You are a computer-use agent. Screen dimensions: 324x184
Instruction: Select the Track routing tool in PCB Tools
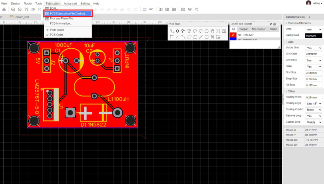pyautogui.click(x=171, y=31)
